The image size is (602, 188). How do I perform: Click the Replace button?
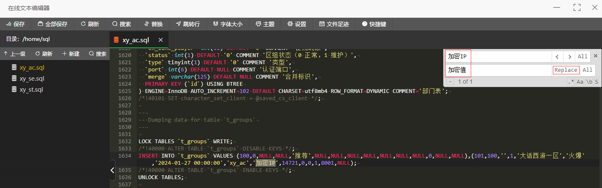566,70
